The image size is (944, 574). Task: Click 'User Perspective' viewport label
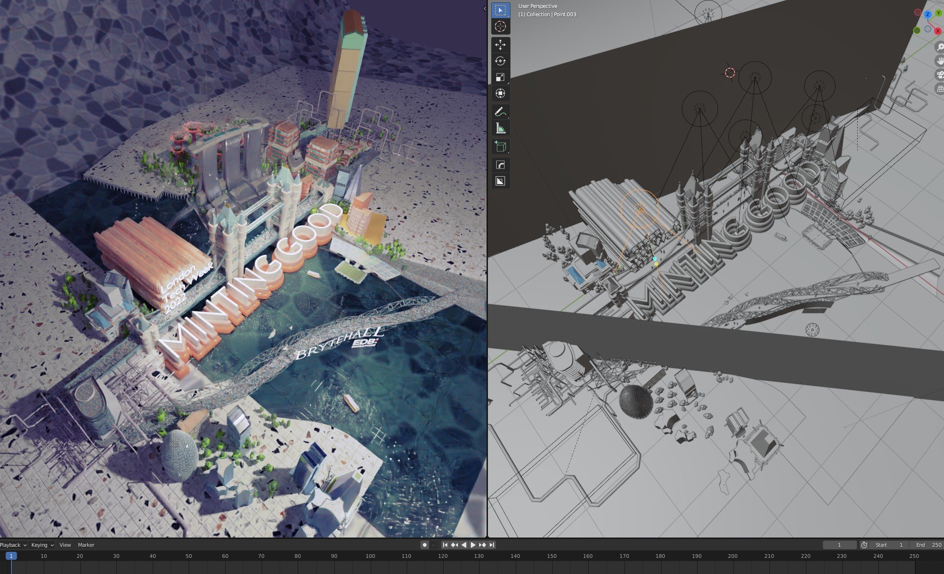(538, 6)
